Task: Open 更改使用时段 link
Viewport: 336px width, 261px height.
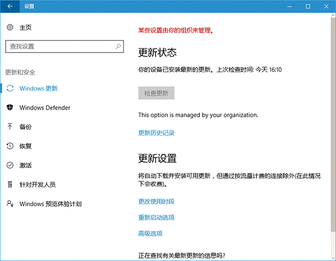Action: (156, 202)
